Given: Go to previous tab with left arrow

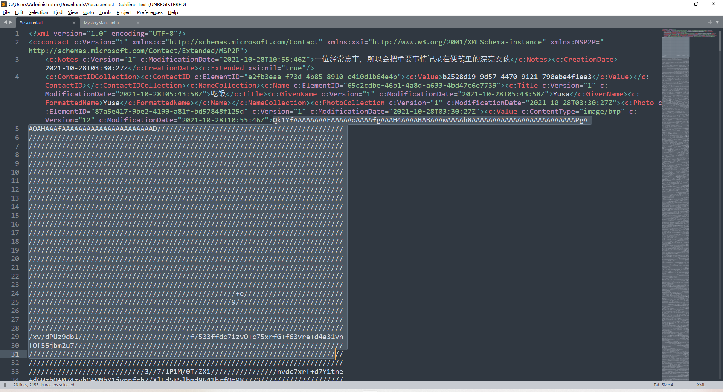Looking at the screenshot, I should (5, 22).
